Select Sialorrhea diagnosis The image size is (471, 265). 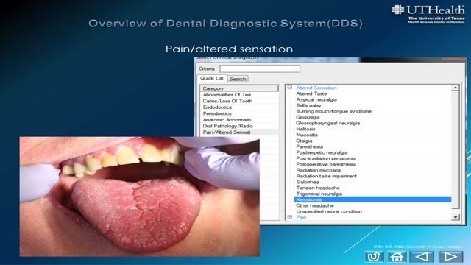pyautogui.click(x=308, y=182)
